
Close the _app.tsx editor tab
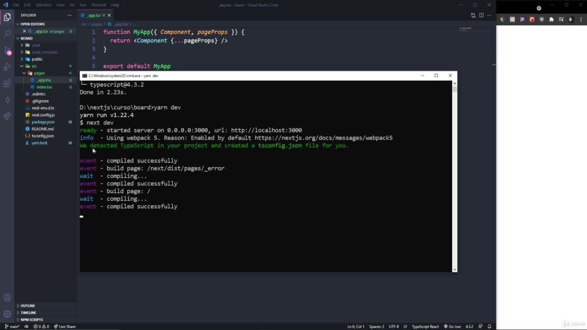click(x=109, y=15)
